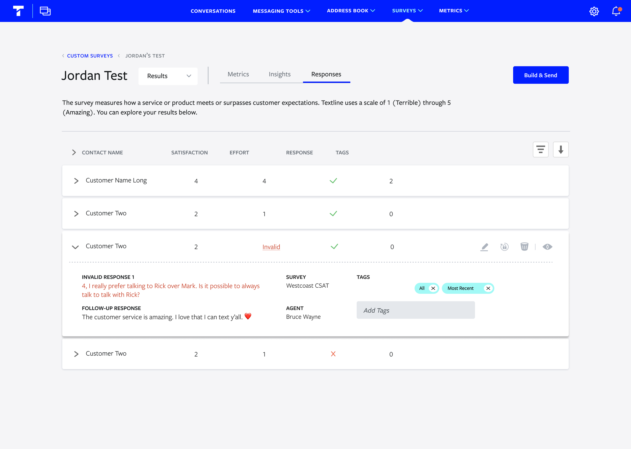Switch to the Insights tab
The height and width of the screenshot is (449, 631).
click(279, 74)
